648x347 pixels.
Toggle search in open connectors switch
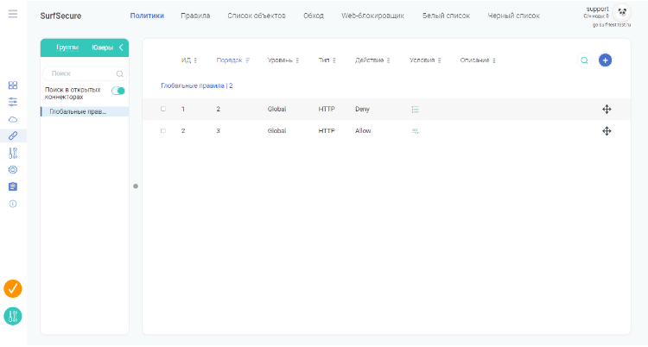tap(118, 91)
